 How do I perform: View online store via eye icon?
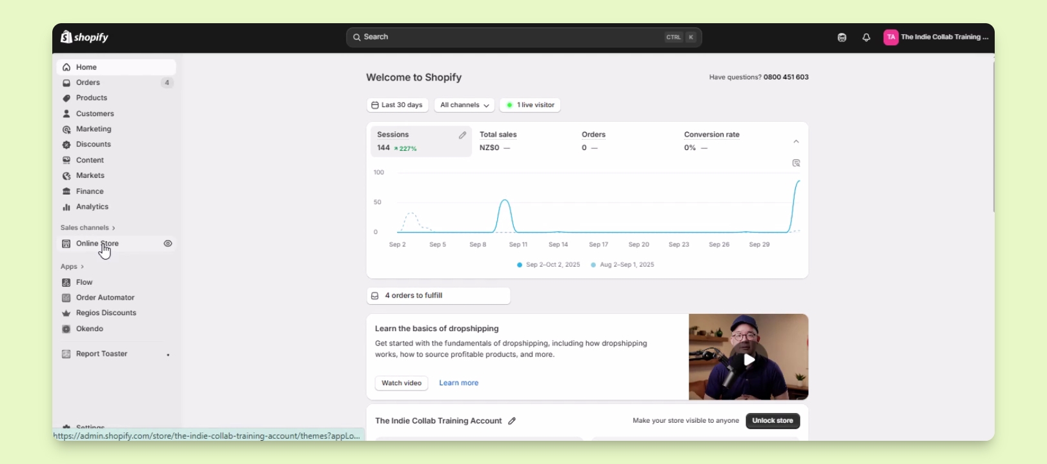[x=168, y=244]
